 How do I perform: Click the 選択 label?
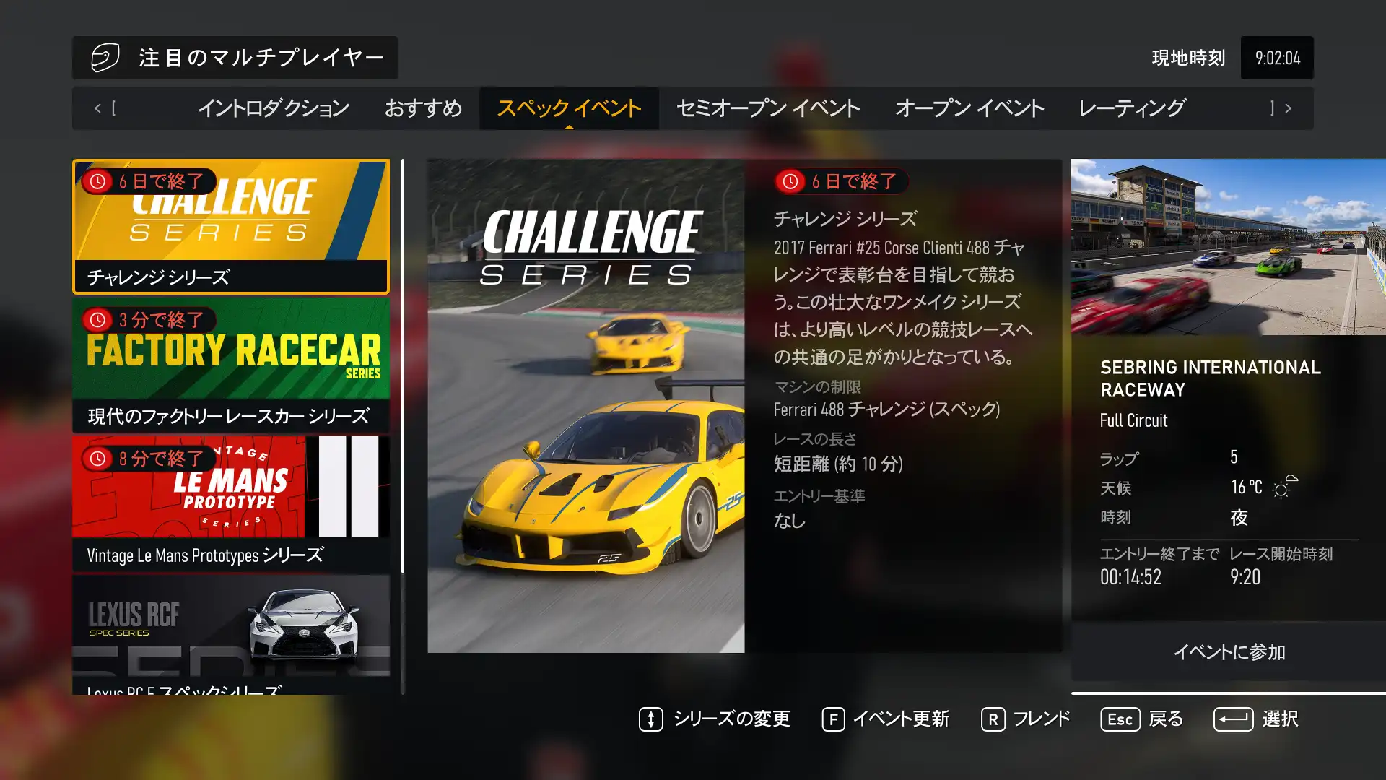(x=1280, y=719)
